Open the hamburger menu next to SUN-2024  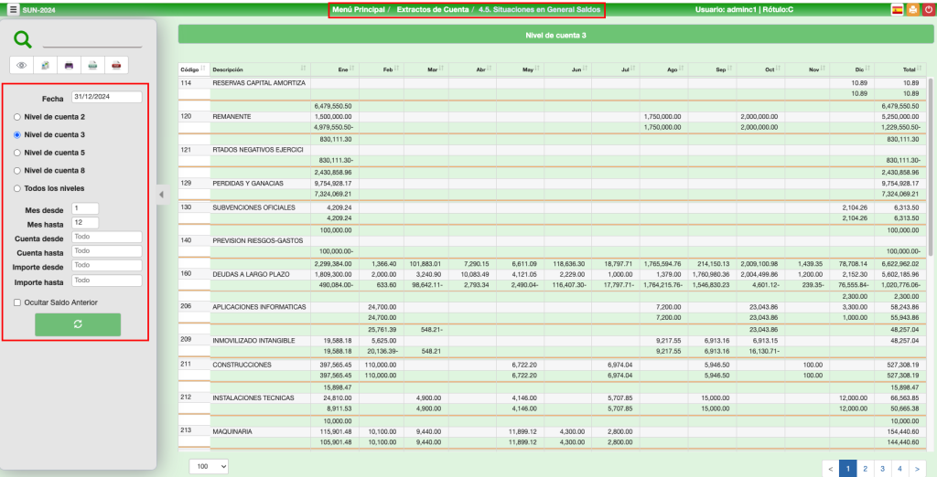pos(13,9)
